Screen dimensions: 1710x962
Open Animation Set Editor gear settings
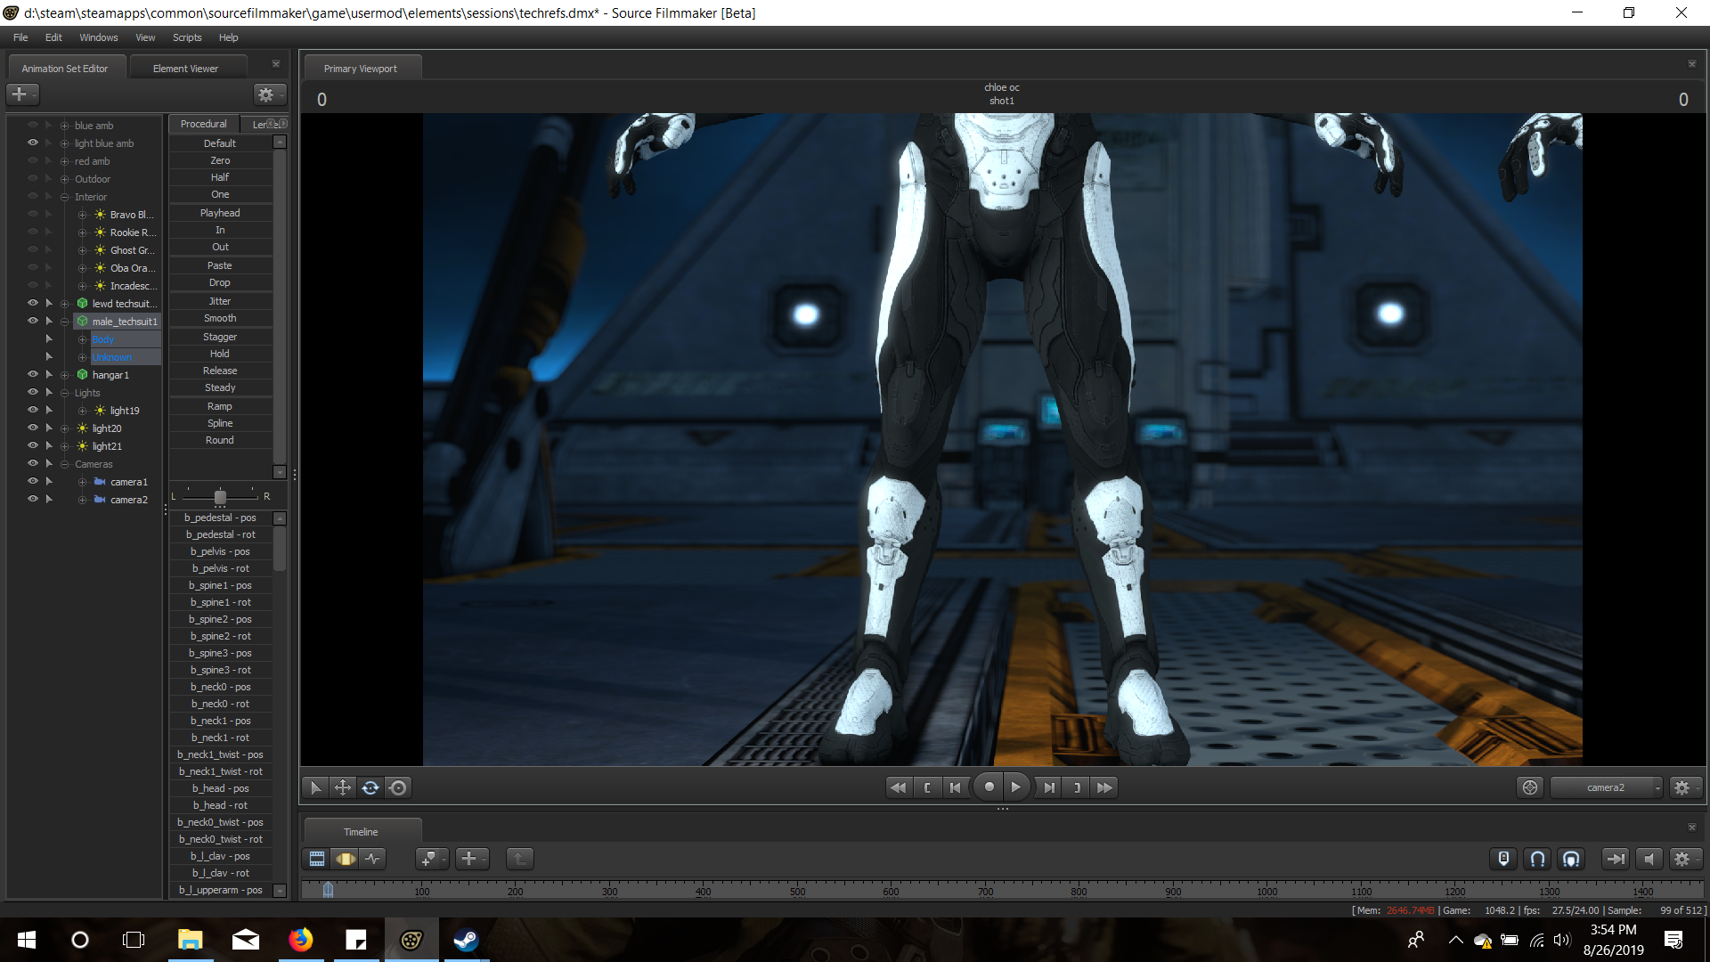coord(269,94)
